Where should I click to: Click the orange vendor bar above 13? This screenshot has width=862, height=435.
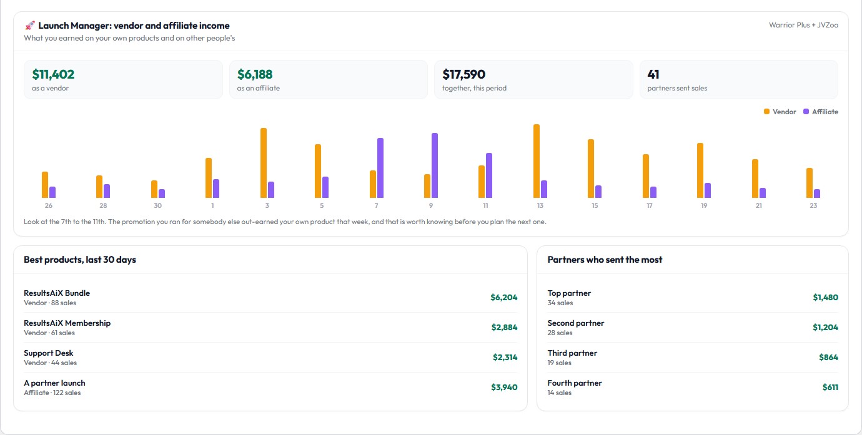[537, 161]
